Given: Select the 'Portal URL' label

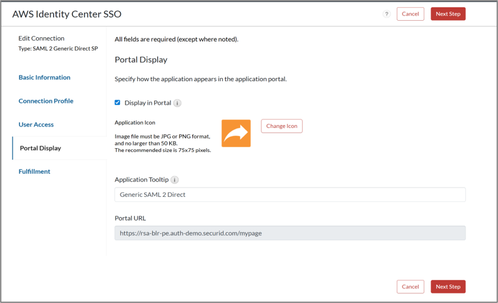Looking at the screenshot, I should pyautogui.click(x=130, y=218).
